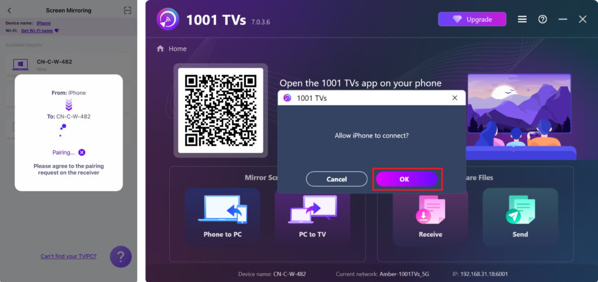Tap the Get Wi-Fi name link
This screenshot has width=598, height=282.
tap(37, 31)
